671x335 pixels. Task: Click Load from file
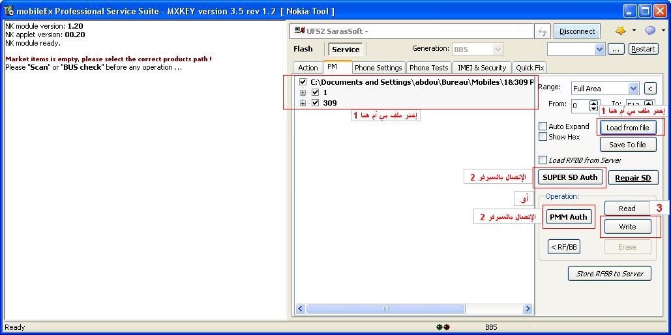click(628, 128)
